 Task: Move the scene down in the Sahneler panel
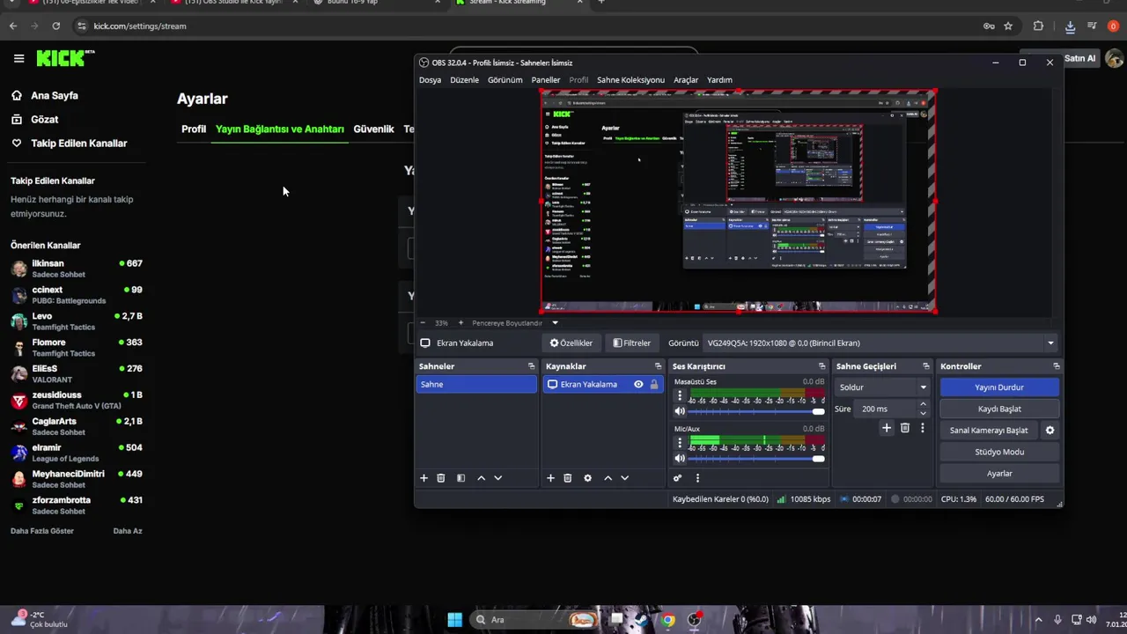click(497, 478)
